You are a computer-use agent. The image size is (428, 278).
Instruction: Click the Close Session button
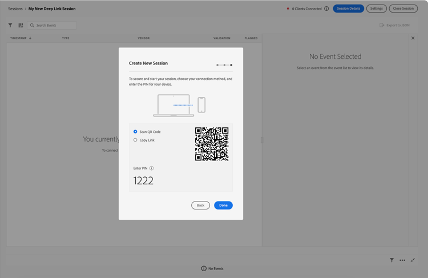click(403, 9)
